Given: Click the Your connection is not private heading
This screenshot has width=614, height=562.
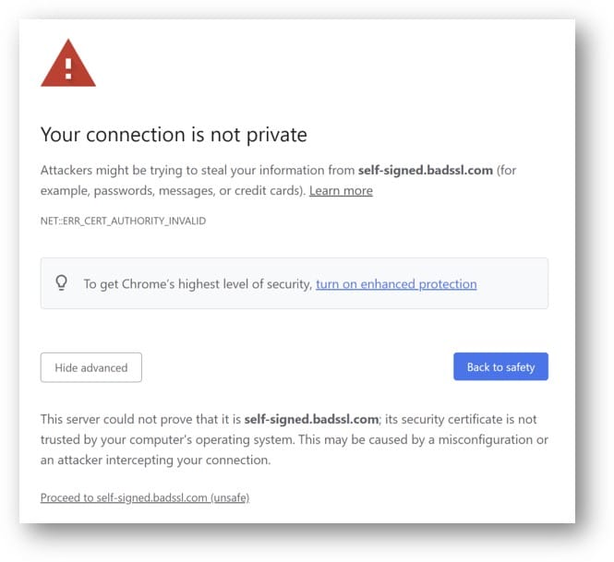Looking at the screenshot, I should coord(174,135).
